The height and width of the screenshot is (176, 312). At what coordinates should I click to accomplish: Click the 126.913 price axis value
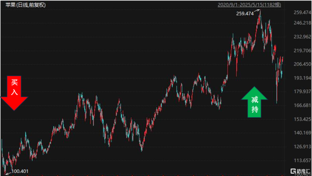tap(302, 147)
